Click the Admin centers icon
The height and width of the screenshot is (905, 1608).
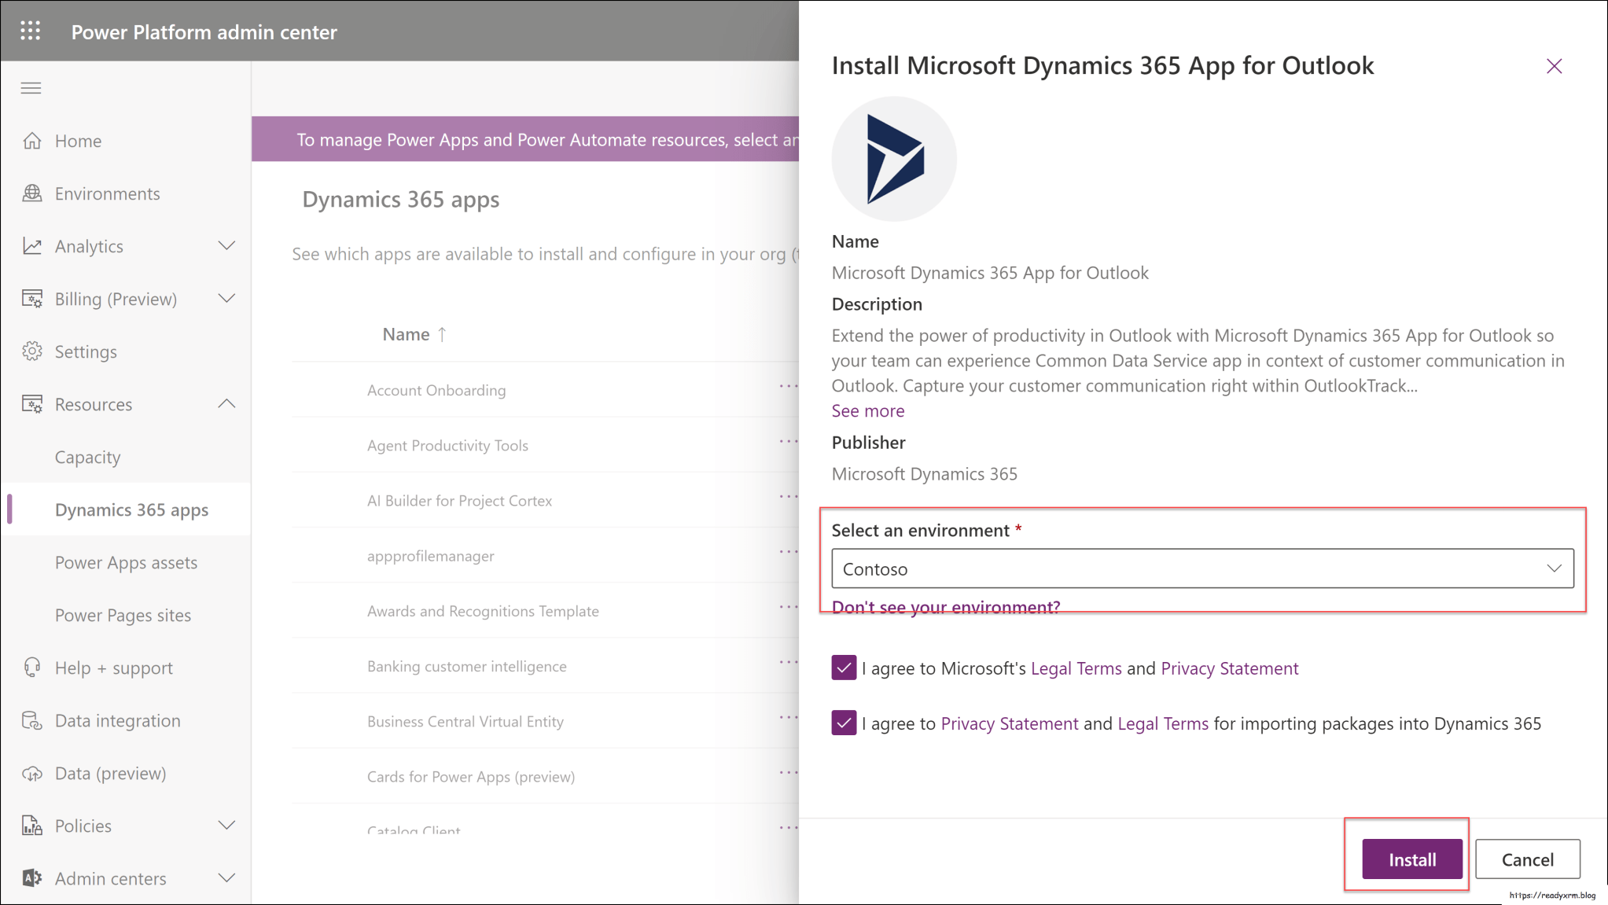click(32, 878)
